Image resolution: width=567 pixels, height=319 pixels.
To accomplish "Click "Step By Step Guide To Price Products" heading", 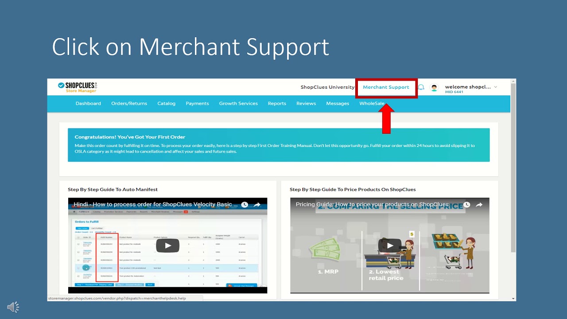I will (x=353, y=189).
